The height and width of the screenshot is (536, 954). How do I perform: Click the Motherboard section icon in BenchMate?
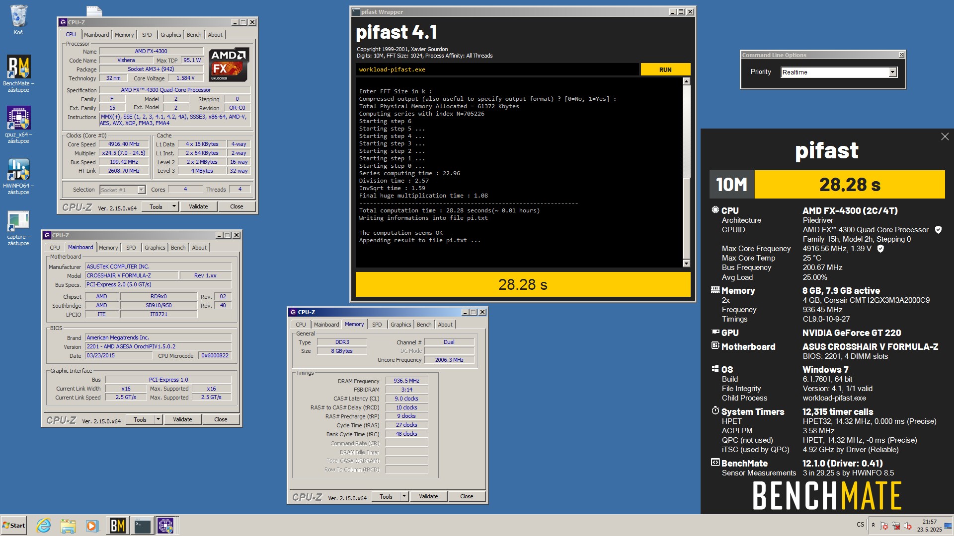[x=715, y=345]
